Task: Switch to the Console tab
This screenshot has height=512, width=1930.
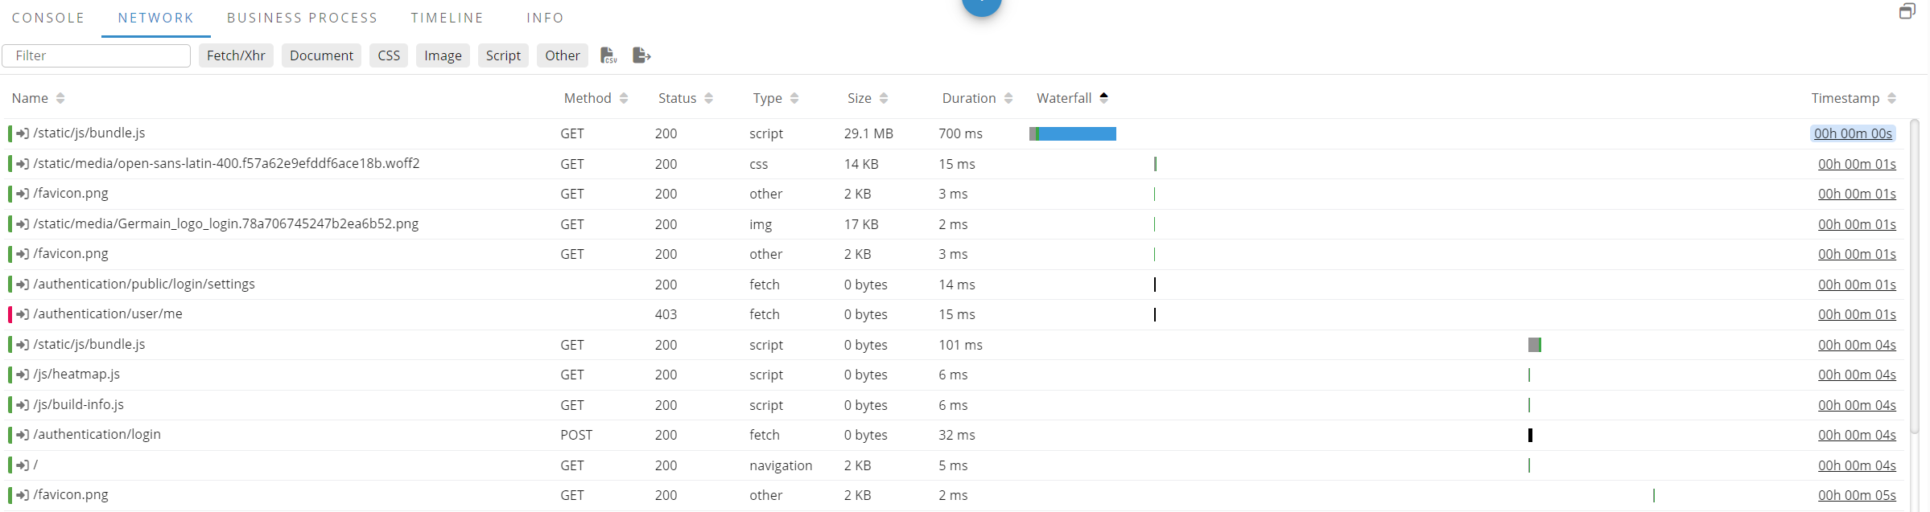Action: (x=48, y=18)
